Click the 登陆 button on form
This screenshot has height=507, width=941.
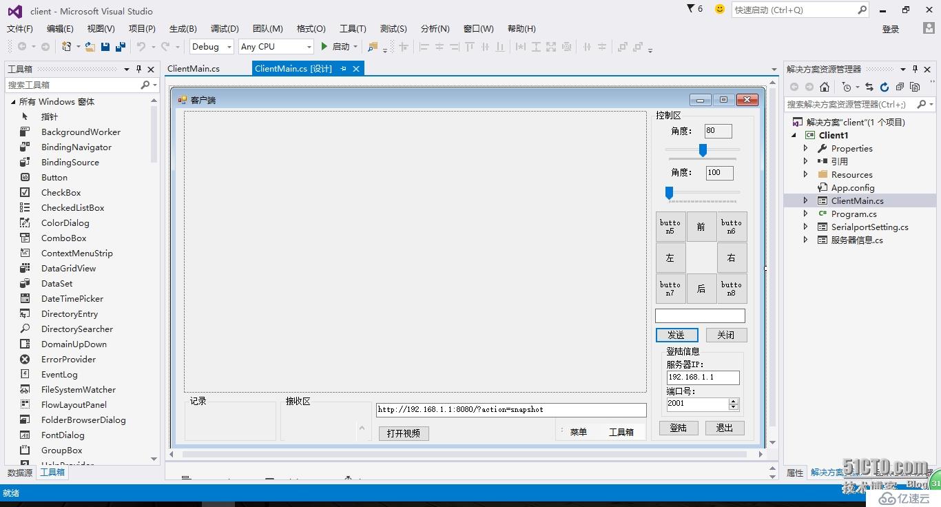coord(679,428)
